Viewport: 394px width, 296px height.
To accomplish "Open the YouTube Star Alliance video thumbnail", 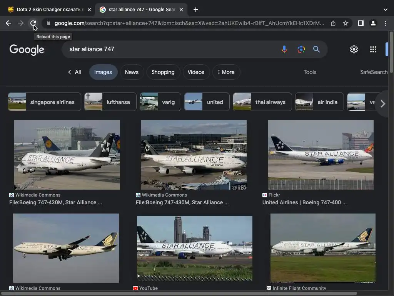I will [195, 248].
